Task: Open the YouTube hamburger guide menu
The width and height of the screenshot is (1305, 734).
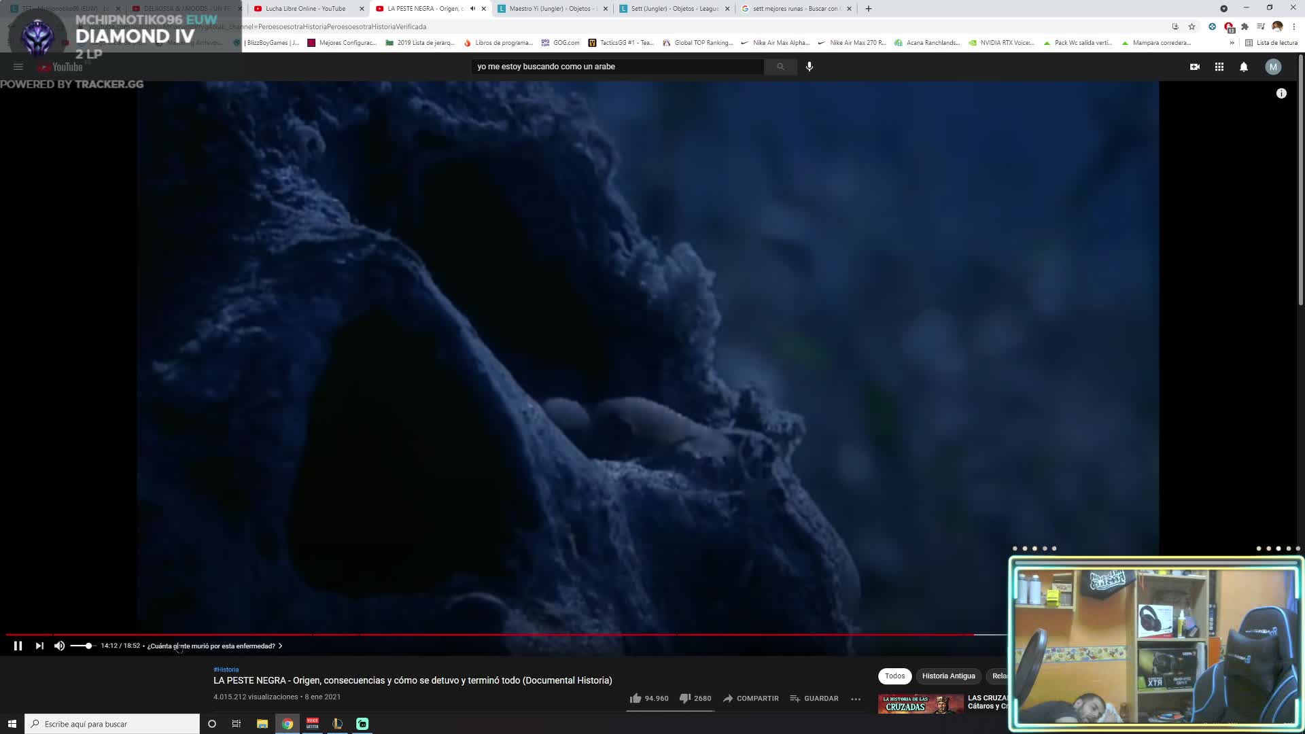Action: click(x=18, y=67)
